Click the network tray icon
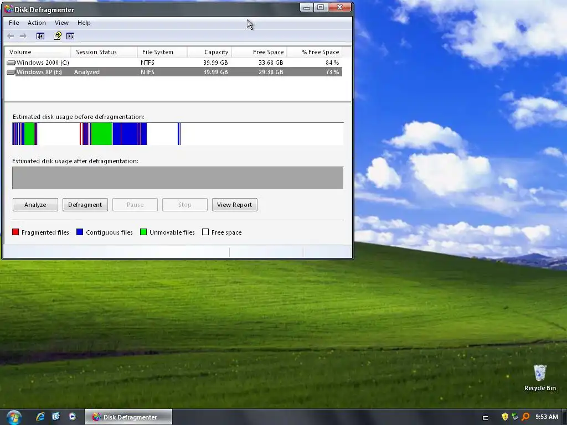 point(516,417)
